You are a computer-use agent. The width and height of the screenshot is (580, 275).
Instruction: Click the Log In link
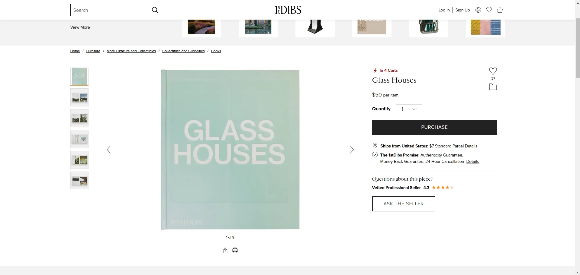(444, 10)
